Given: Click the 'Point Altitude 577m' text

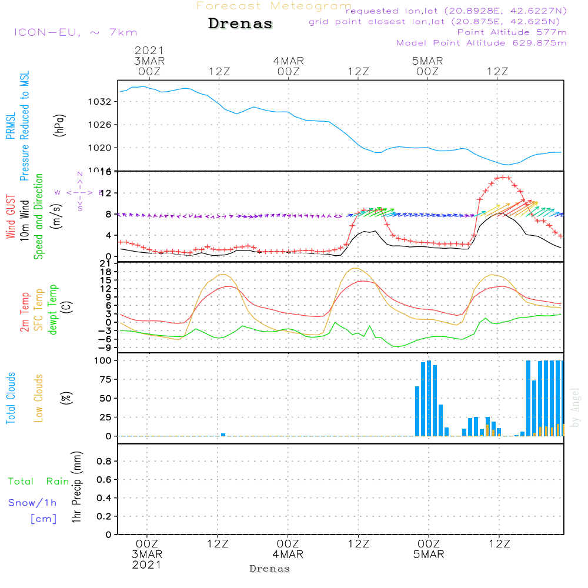Looking at the screenshot, I should point(512,32).
